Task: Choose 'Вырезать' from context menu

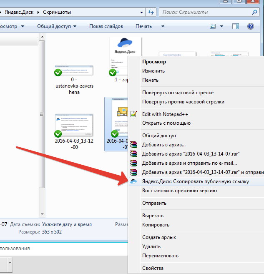Action: (196, 216)
